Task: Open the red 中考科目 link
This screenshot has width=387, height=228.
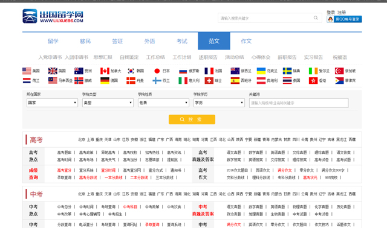Action: [x=130, y=207]
